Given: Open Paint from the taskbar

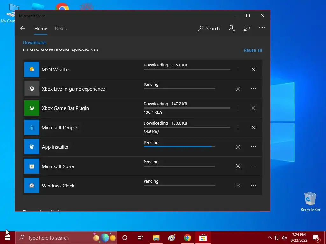Looking at the screenshot, I should (172, 238).
